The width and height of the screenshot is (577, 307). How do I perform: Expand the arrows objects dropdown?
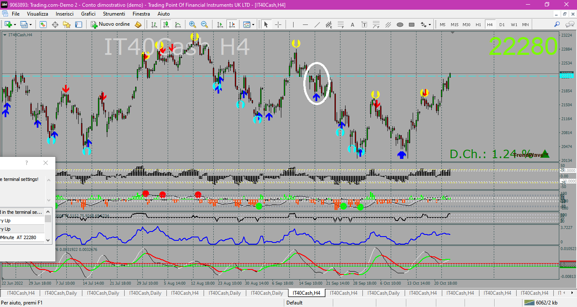430,24
